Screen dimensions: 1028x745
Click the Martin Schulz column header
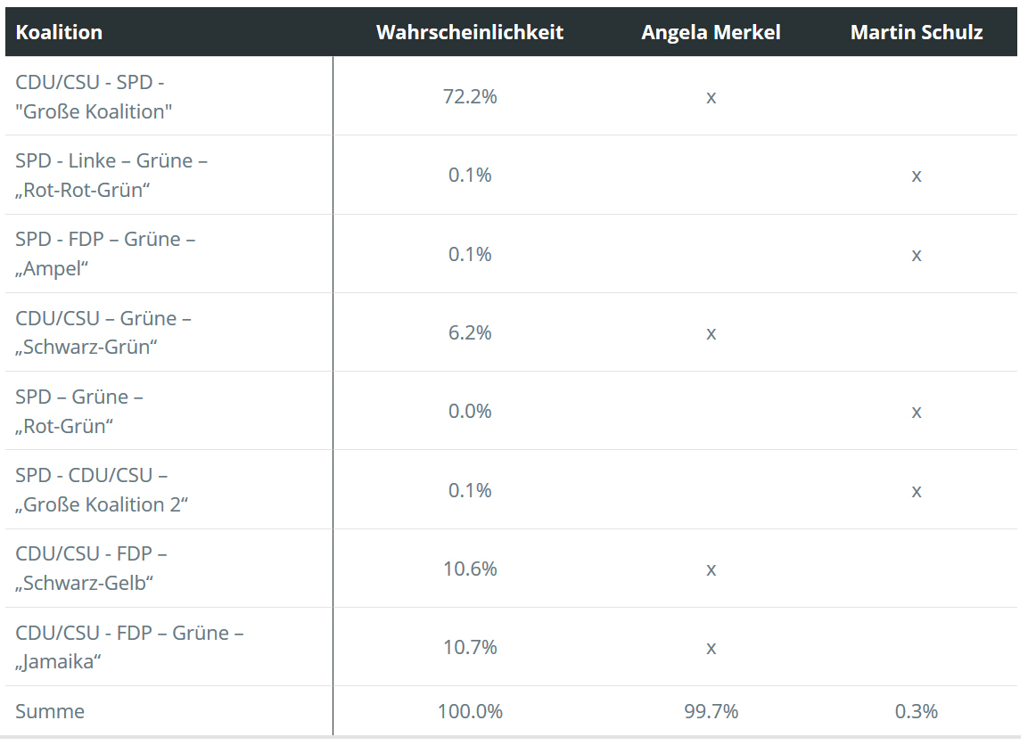coord(917,32)
